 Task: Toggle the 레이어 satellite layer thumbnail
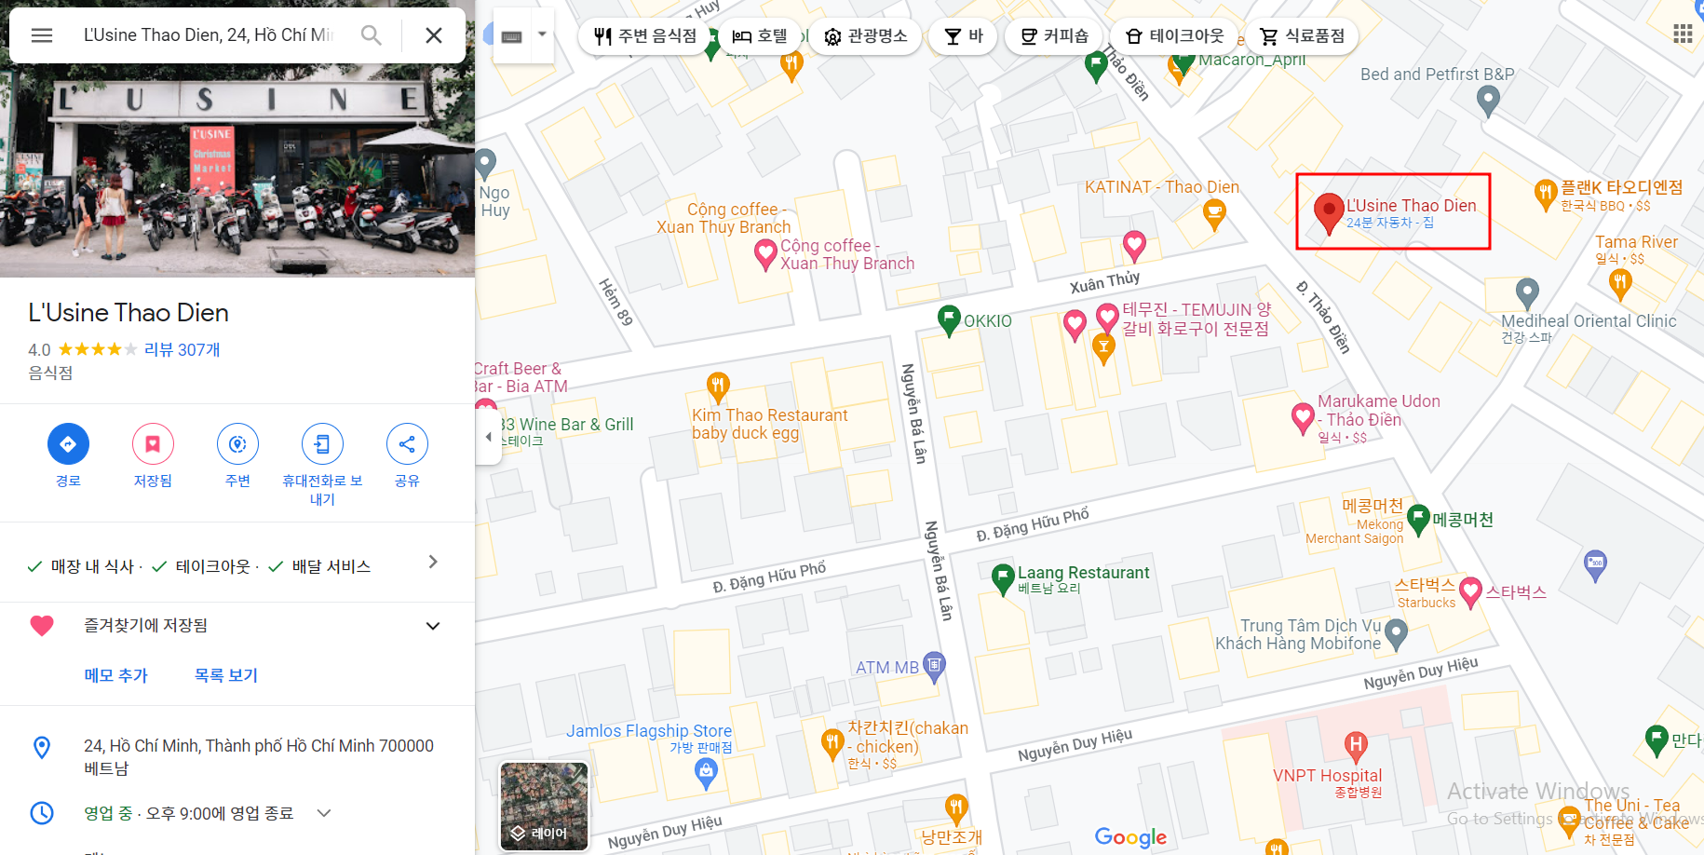coord(544,806)
